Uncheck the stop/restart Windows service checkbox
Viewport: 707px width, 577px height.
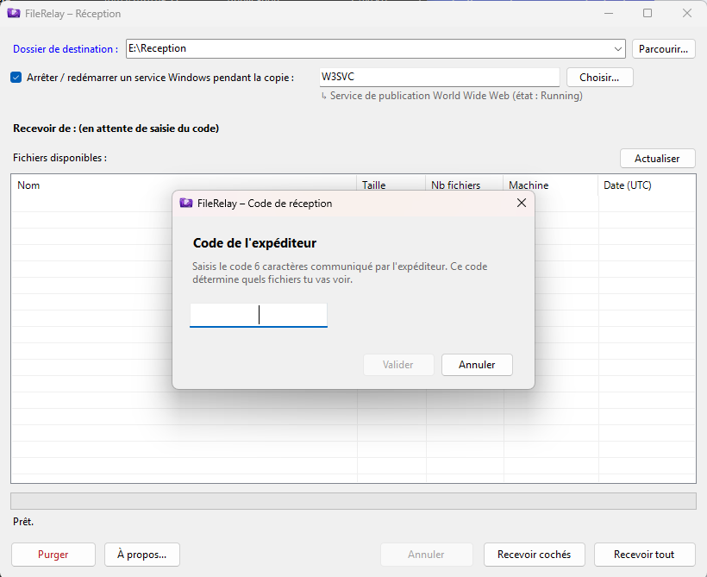[16, 77]
